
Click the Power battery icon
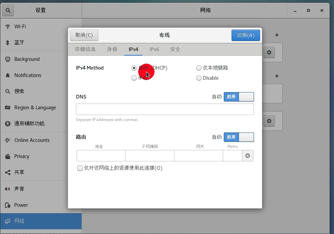(8, 205)
